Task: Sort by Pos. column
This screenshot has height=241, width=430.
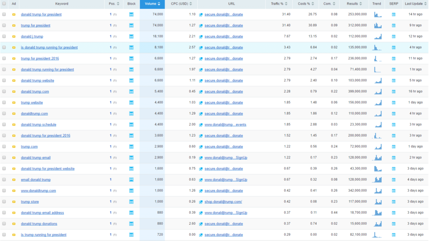Action: tap(113, 4)
